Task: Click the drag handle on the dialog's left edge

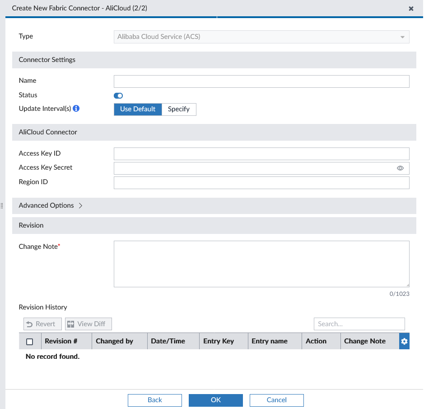Action: tap(2, 205)
